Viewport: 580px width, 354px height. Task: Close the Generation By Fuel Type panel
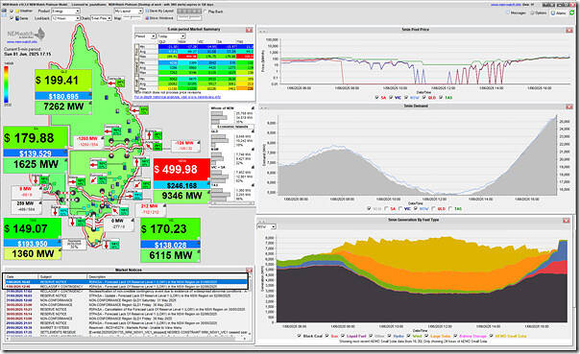point(567,221)
